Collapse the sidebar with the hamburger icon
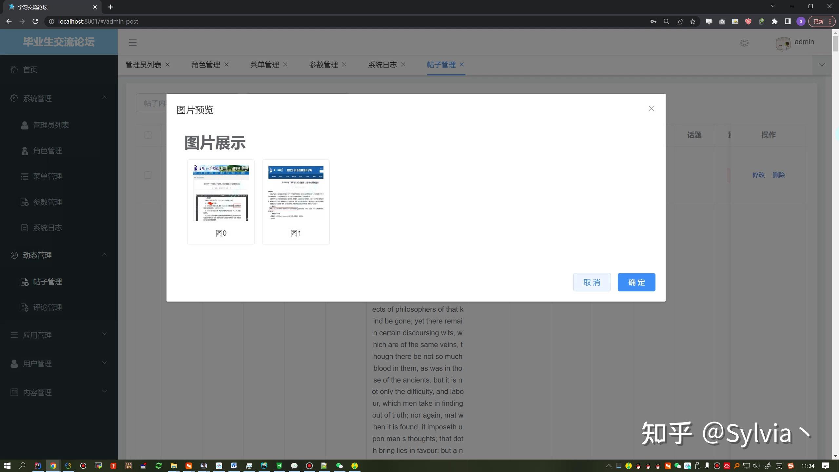 click(132, 43)
